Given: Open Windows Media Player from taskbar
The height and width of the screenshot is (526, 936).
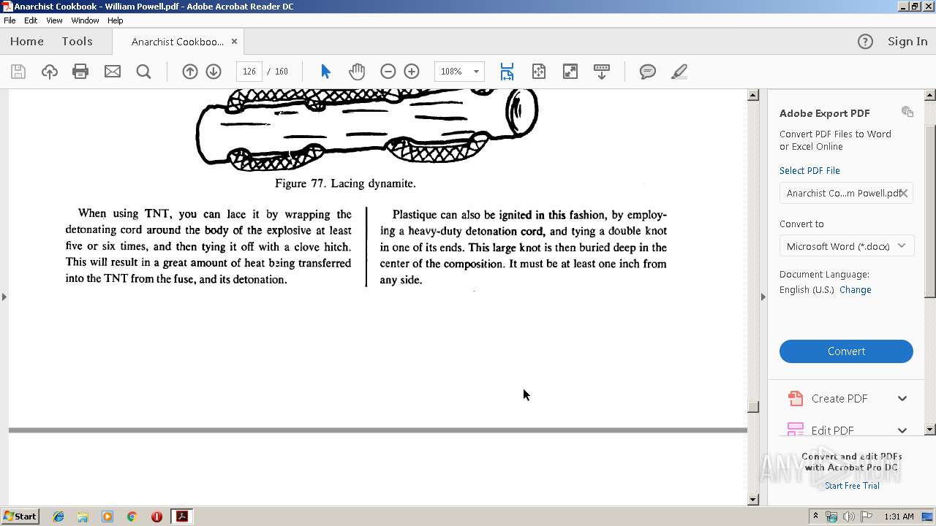Looking at the screenshot, I should pyautogui.click(x=107, y=517).
